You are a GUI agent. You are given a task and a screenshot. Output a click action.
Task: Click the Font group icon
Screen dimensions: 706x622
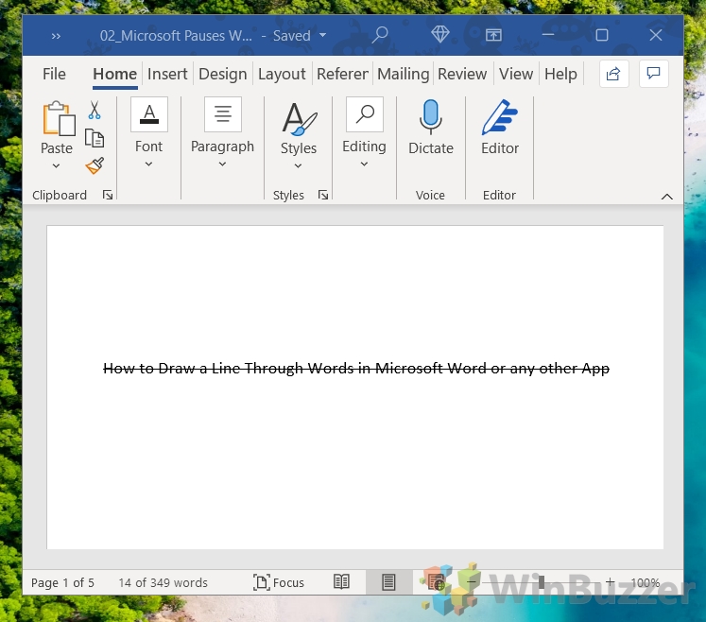point(149,114)
